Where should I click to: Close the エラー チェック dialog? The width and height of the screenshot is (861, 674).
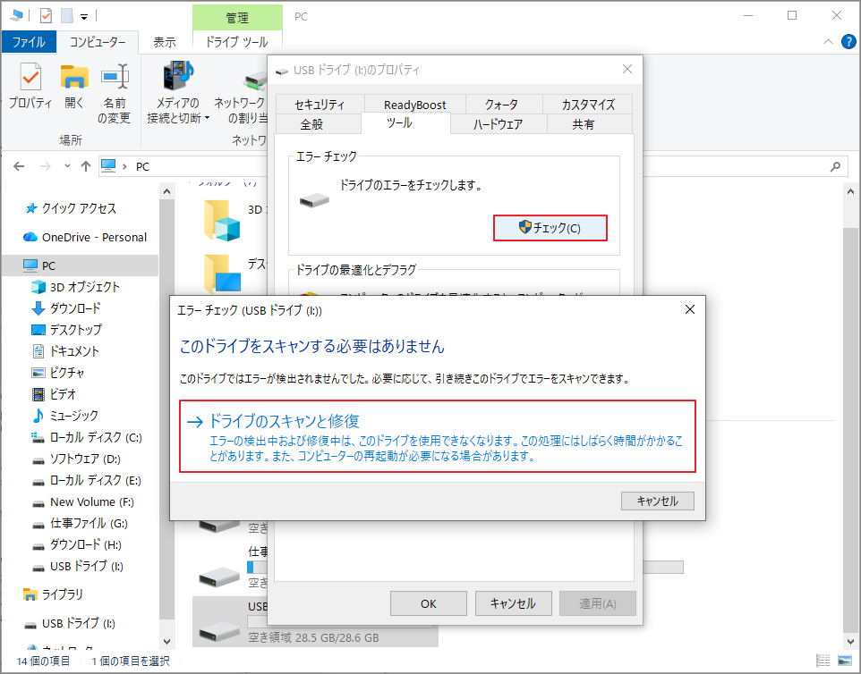pyautogui.click(x=690, y=310)
